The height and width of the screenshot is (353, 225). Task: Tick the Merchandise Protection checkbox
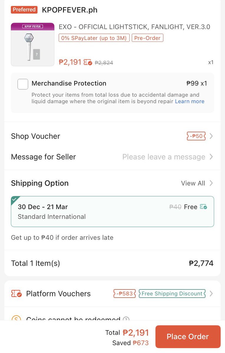tap(23, 84)
